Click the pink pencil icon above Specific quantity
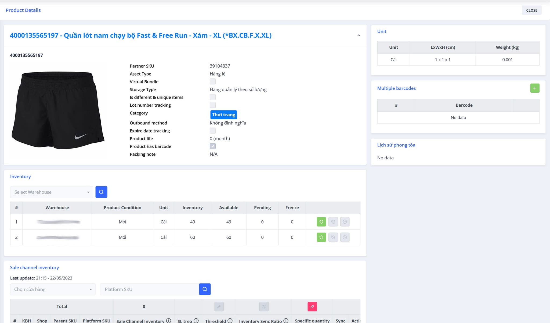The image size is (550, 323). [x=312, y=306]
